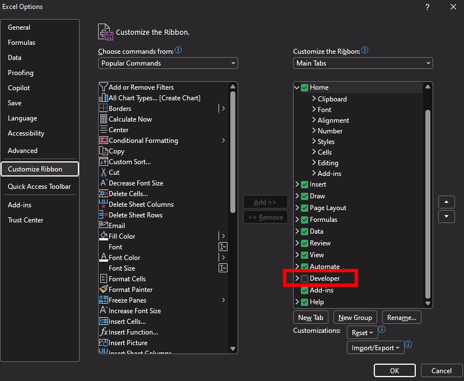Click the Insert Picture icon

[103, 342]
